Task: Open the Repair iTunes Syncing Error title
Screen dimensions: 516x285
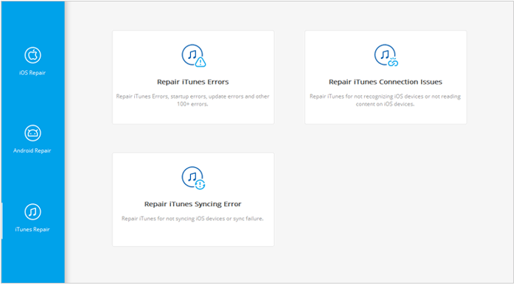Action: click(x=193, y=204)
